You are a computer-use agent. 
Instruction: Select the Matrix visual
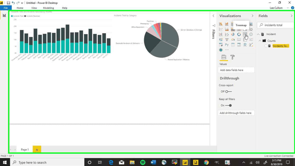point(239,45)
